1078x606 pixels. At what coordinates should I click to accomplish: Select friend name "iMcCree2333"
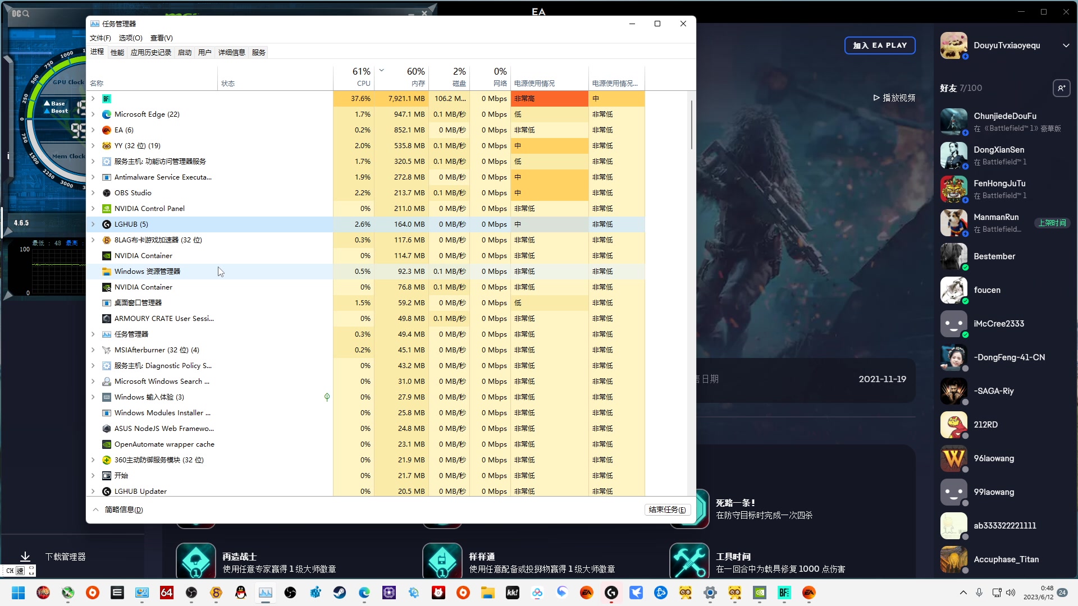tap(999, 324)
